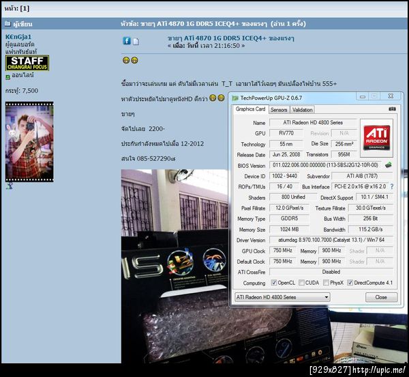This screenshot has width=409, height=377.
Task: Click the document post icon beside Facebook
Action: (136, 42)
